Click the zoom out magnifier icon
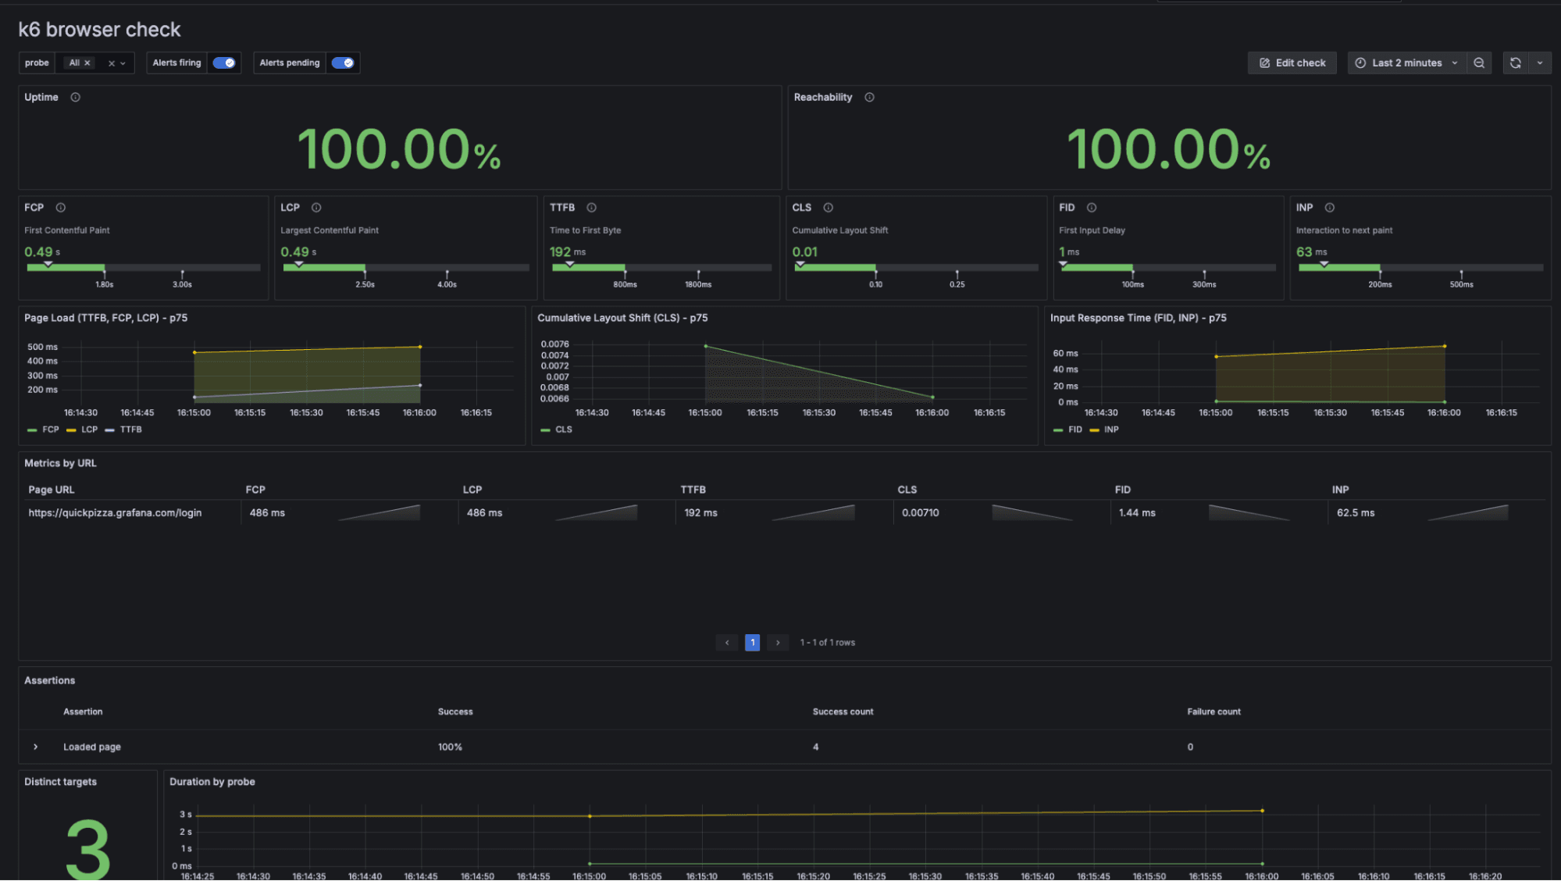 1479,62
